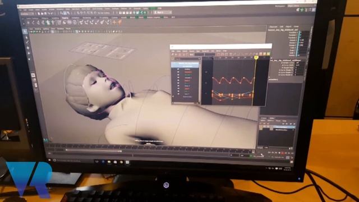
Task: Click the first Stats field in Graph Editor toolbar
Action: [200, 54]
